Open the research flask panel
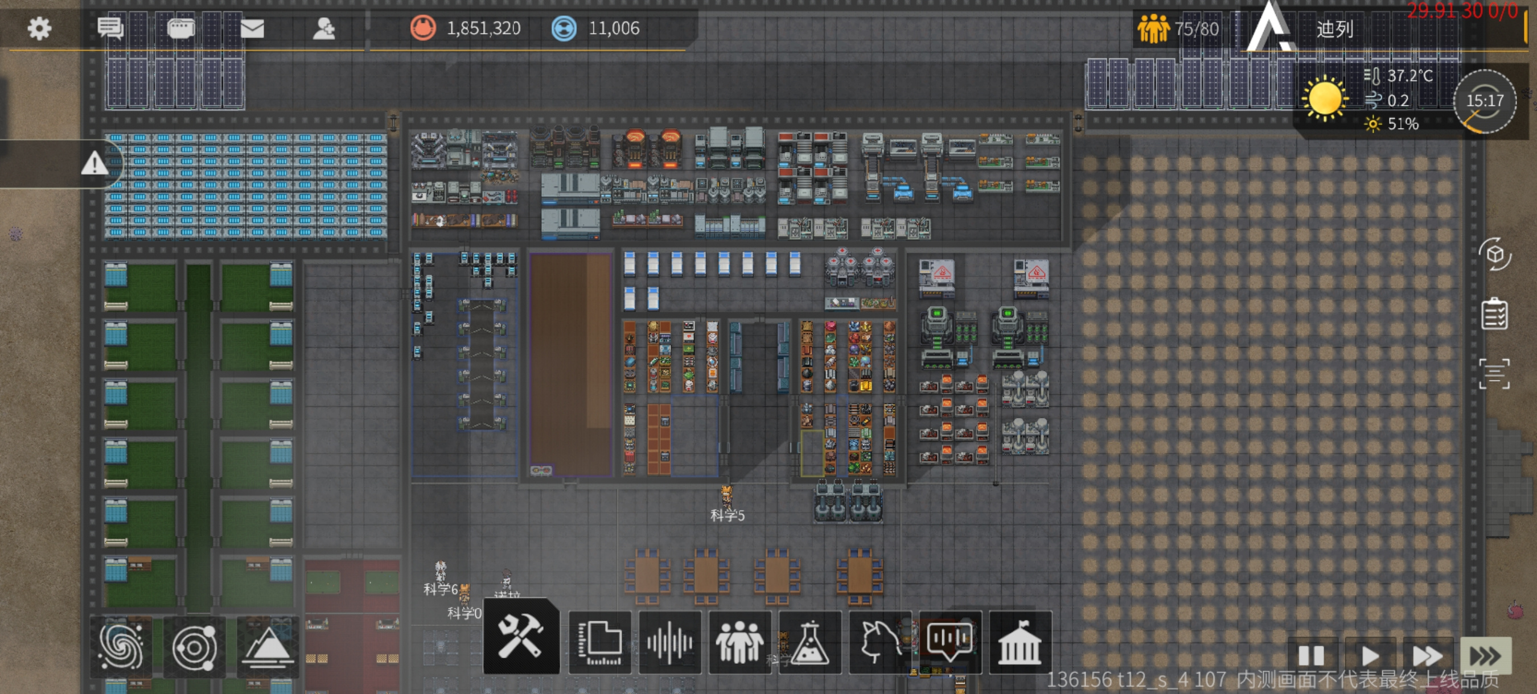Screen dimensions: 1537x694 pyautogui.click(x=810, y=642)
